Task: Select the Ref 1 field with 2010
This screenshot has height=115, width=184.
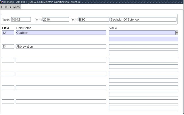Action: pyautogui.click(x=56, y=19)
